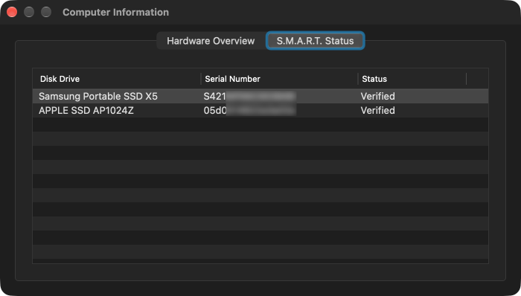
Task: Sort by the Serial Number column header
Action: [x=279, y=79]
